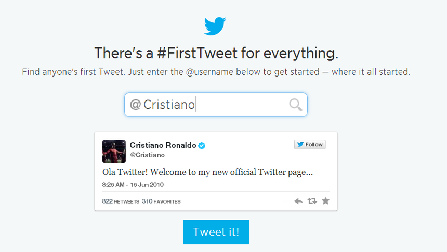447x252 pixels.
Task: View the 310 favorites list
Action: click(161, 201)
